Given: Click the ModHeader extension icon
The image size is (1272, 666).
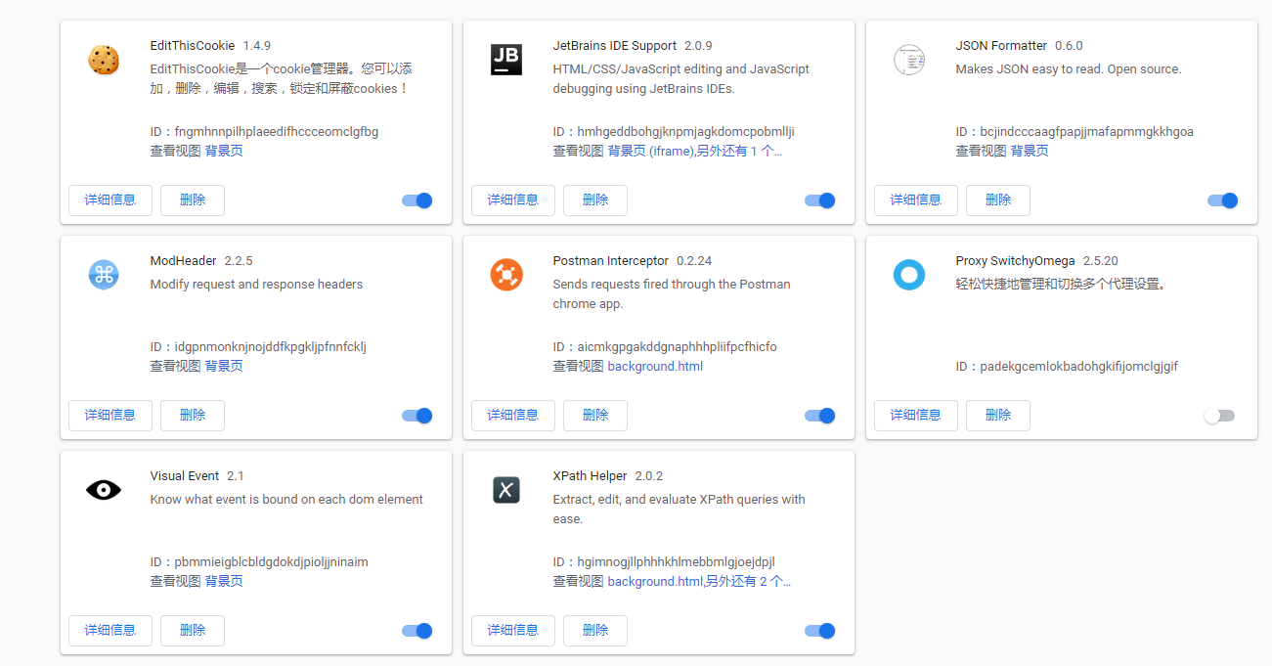Looking at the screenshot, I should point(104,275).
